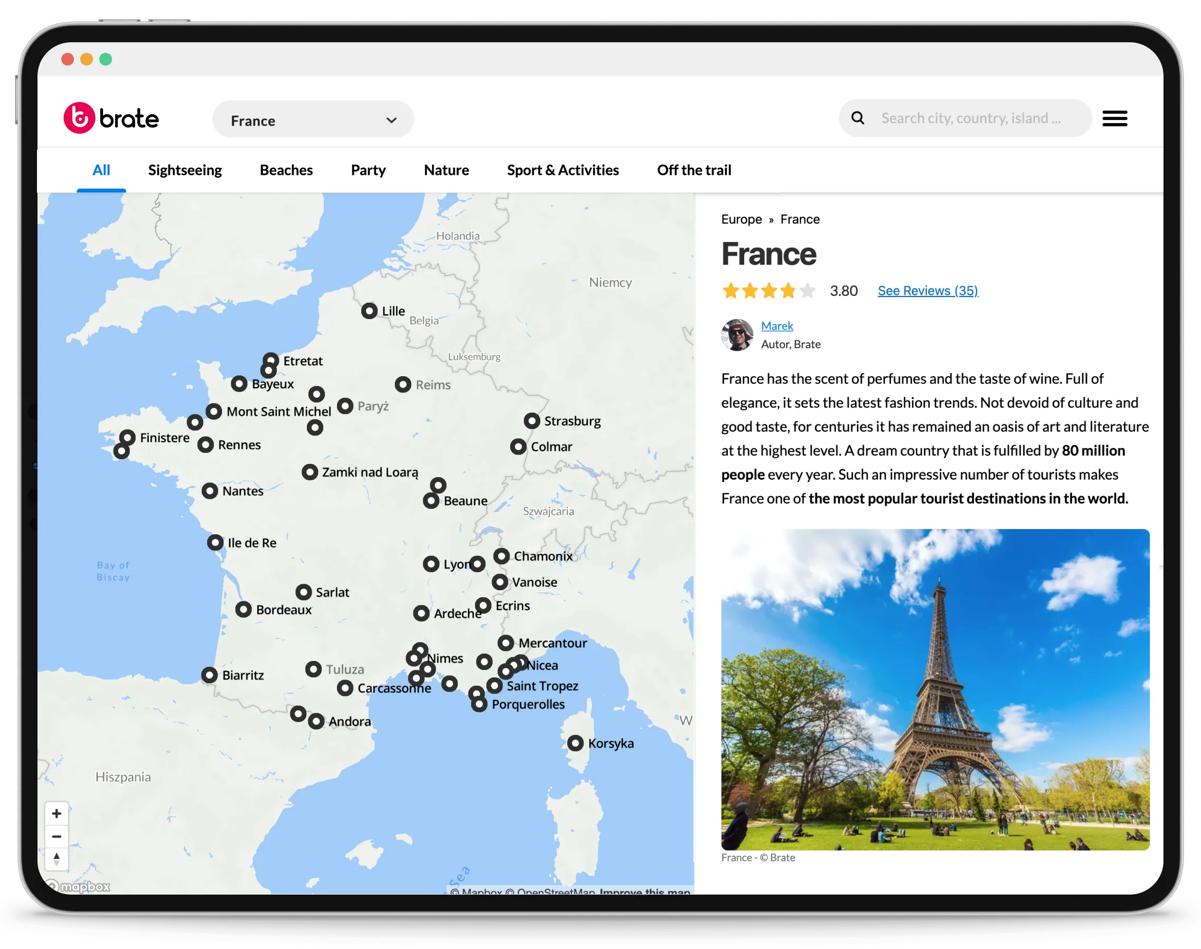Select the Reims map marker
The height and width of the screenshot is (949, 1201).
pyautogui.click(x=403, y=385)
